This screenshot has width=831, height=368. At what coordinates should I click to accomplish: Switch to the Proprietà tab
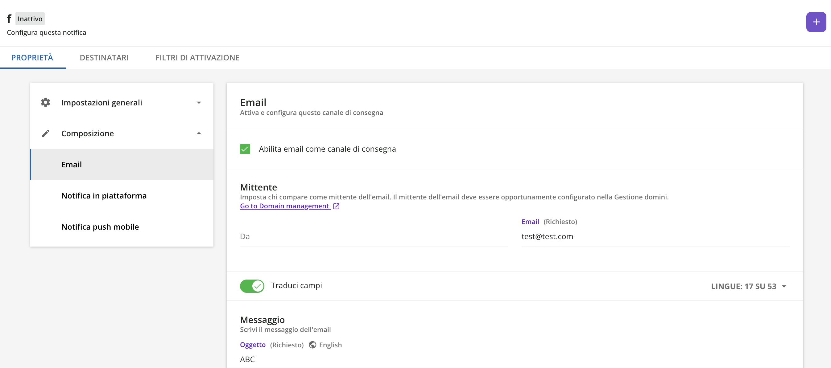tap(32, 58)
